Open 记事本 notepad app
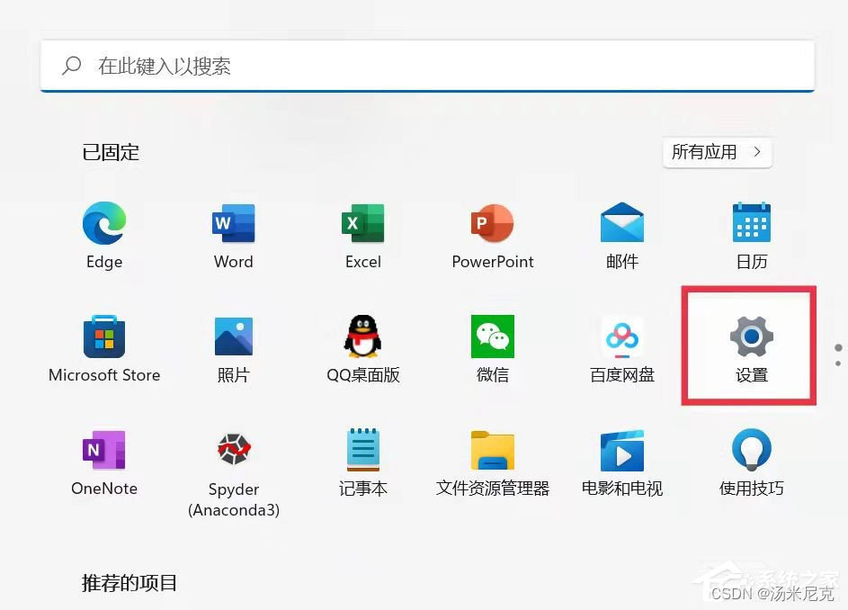The width and height of the screenshot is (848, 610). 363,449
